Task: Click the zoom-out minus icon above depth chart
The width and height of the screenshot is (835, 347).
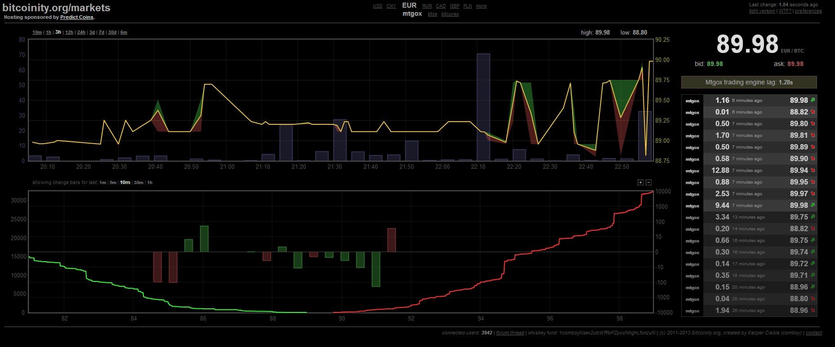Action: tap(648, 182)
